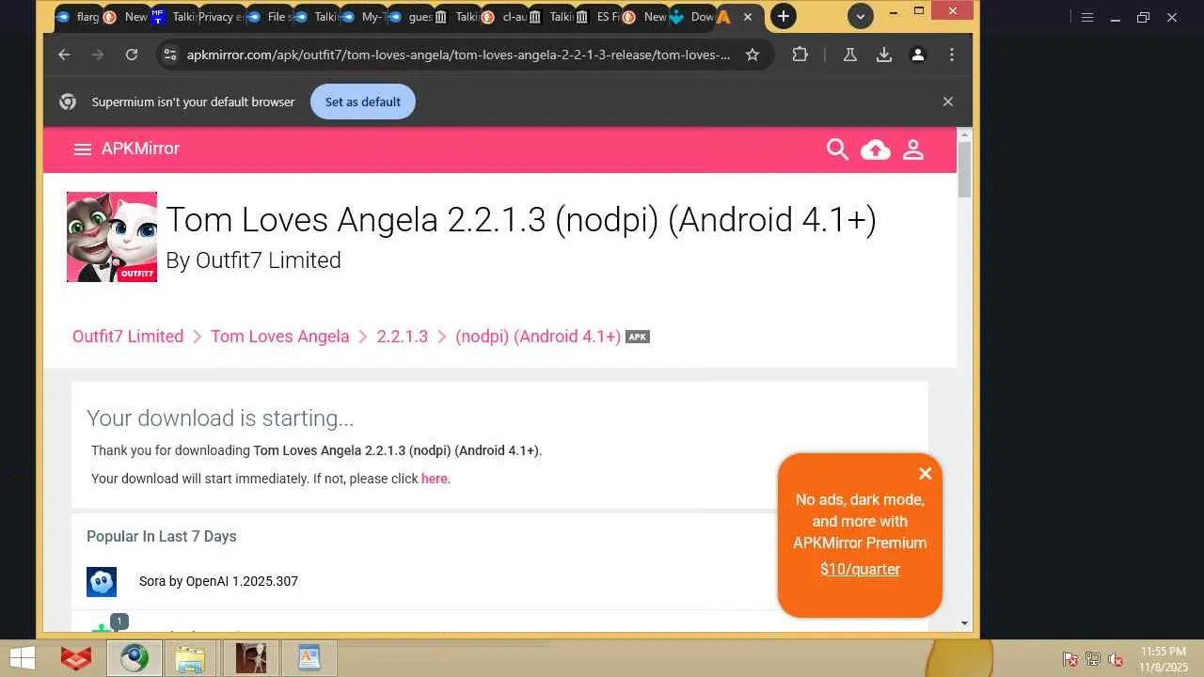Screen dimensions: 1204x677
Task: Open APKMirror search
Action: (x=837, y=150)
